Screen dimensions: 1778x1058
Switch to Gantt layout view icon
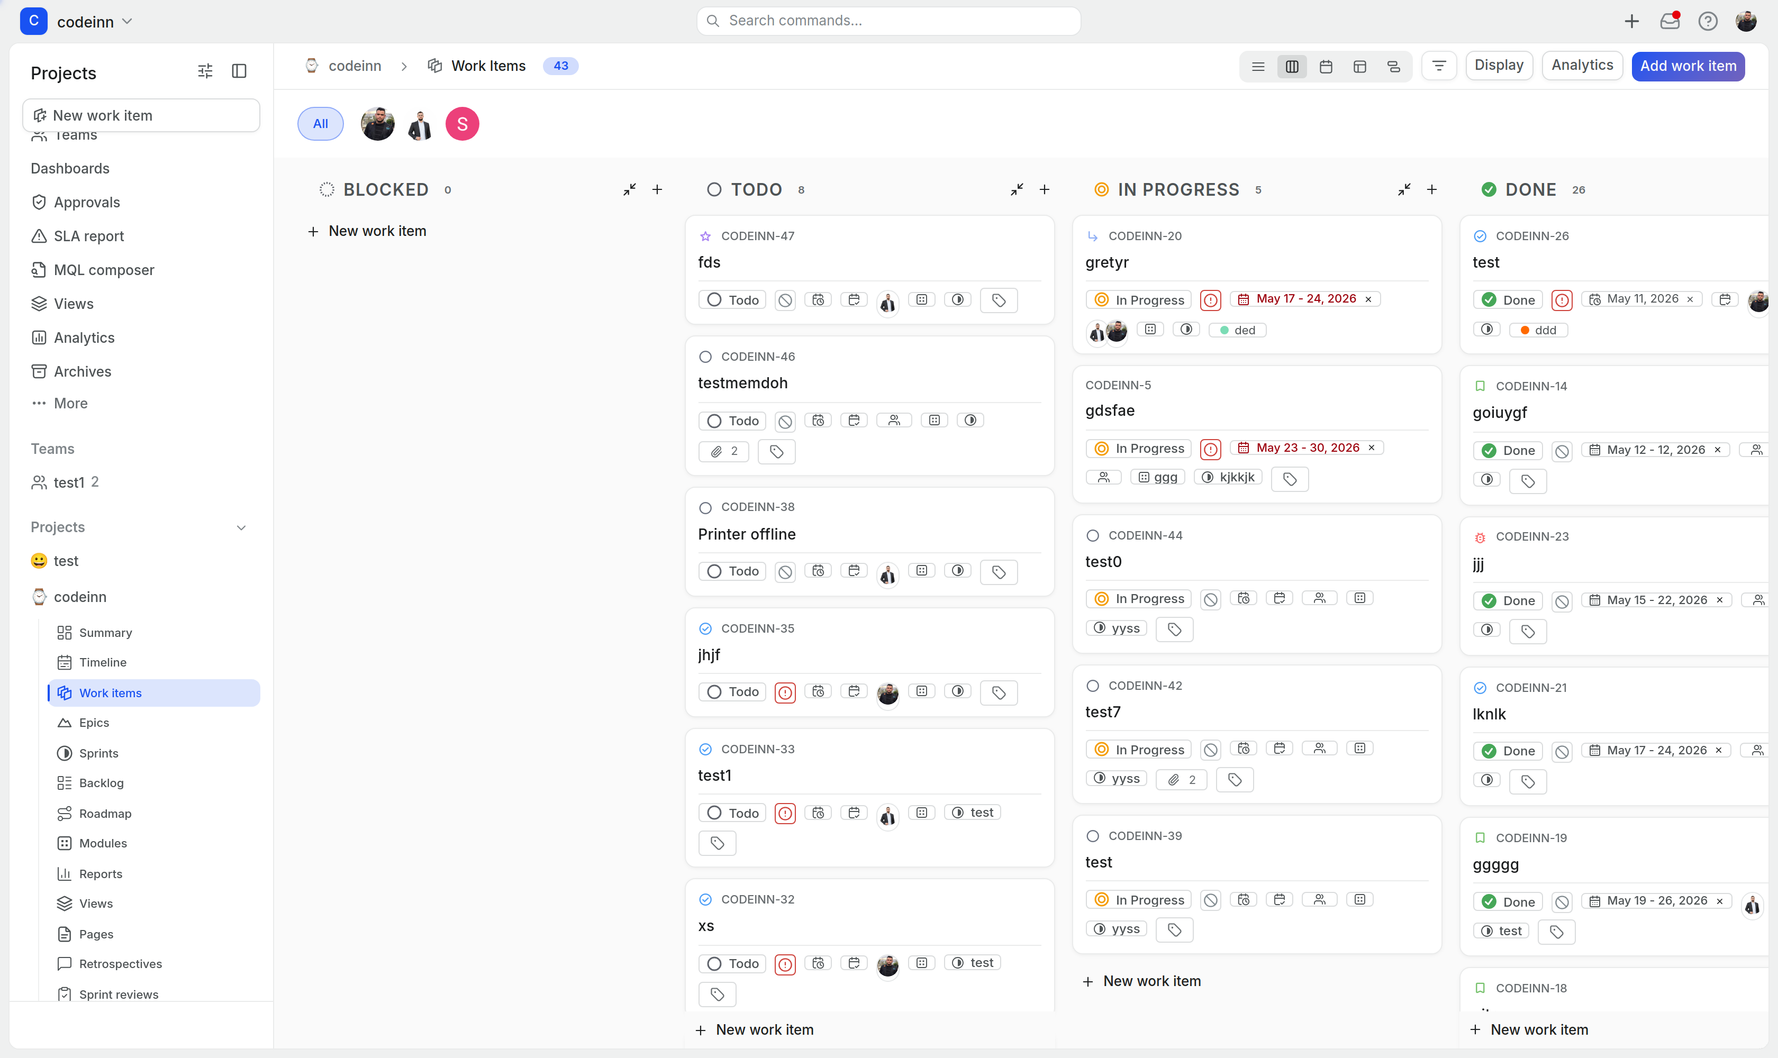pos(1394,66)
